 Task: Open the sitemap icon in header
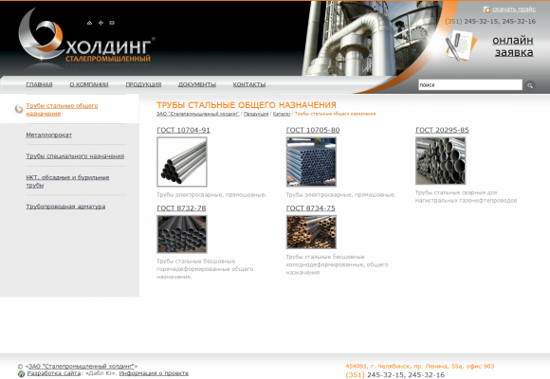[x=101, y=23]
